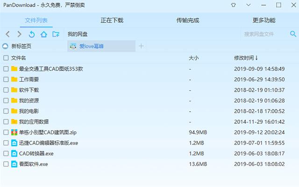Image resolution: width=299 pixels, height=187 pixels.
Task: Sort by 大小 column header
Action: [193, 58]
